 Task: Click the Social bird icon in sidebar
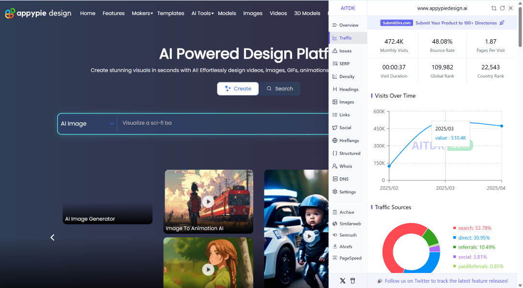coord(335,128)
